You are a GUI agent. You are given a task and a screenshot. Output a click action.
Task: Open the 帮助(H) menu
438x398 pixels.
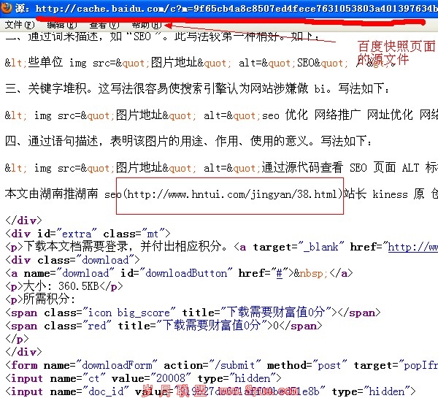147,25
